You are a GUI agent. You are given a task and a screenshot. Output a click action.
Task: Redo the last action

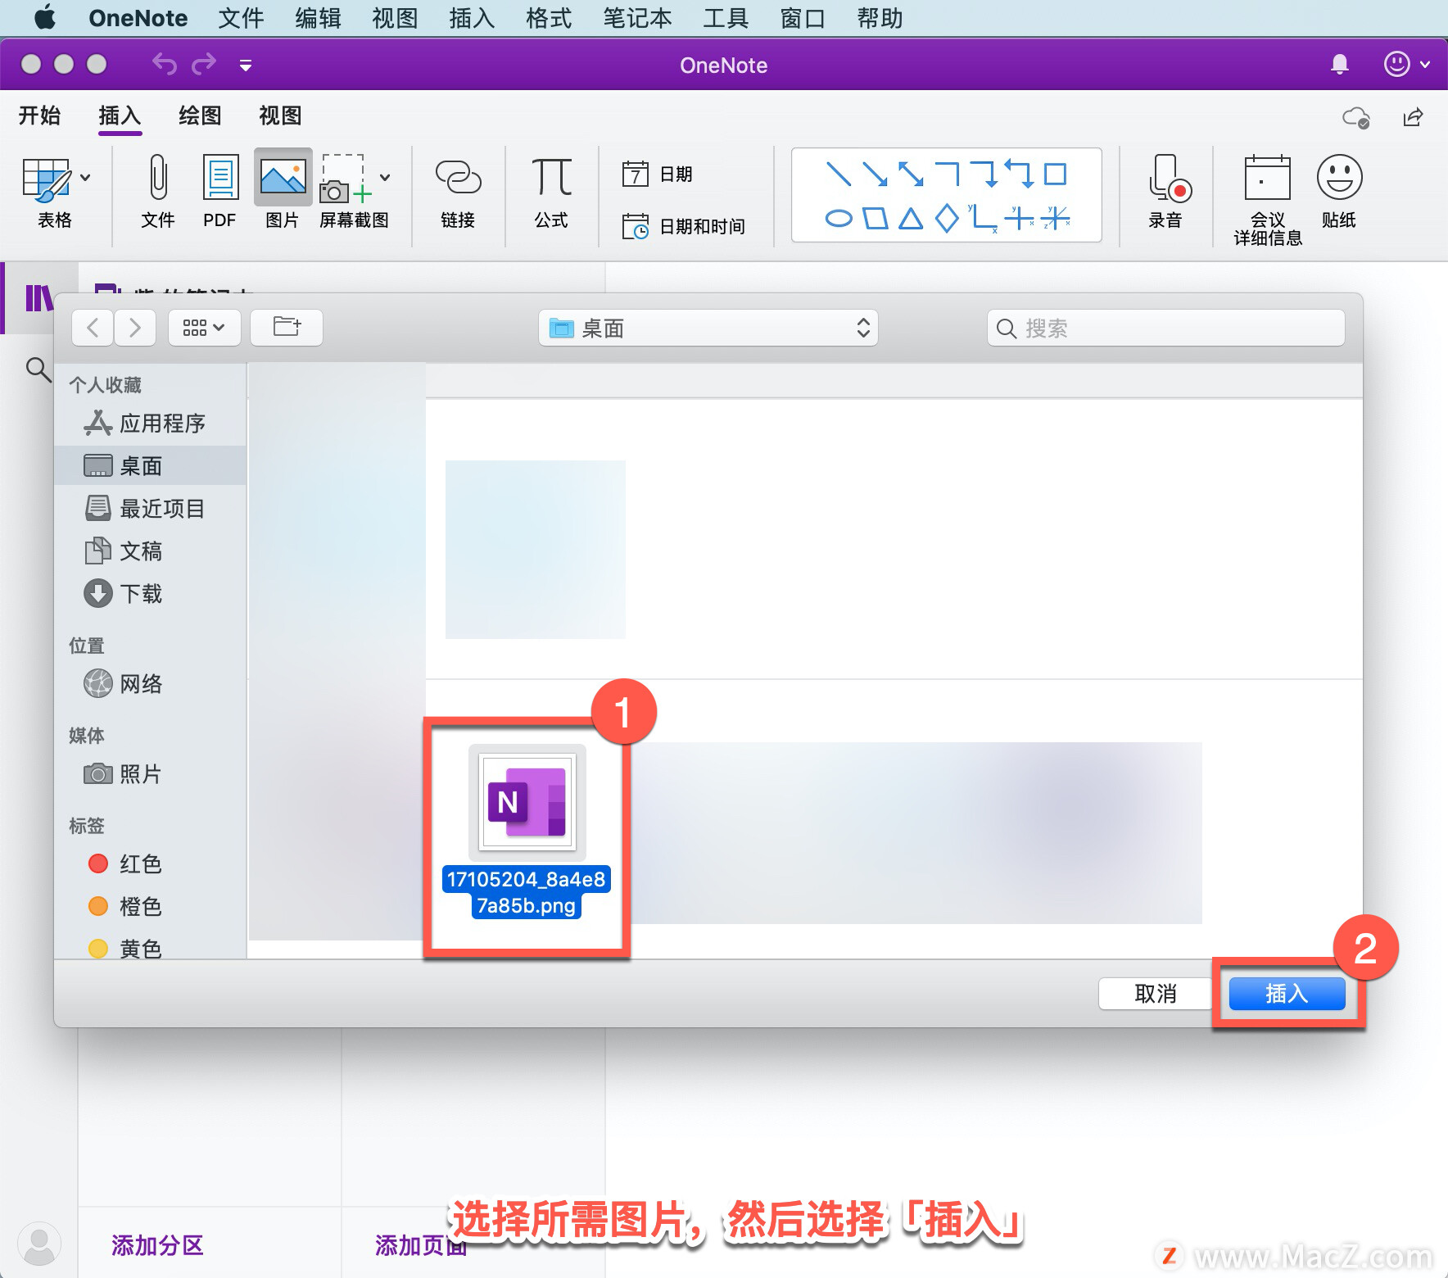(x=204, y=64)
